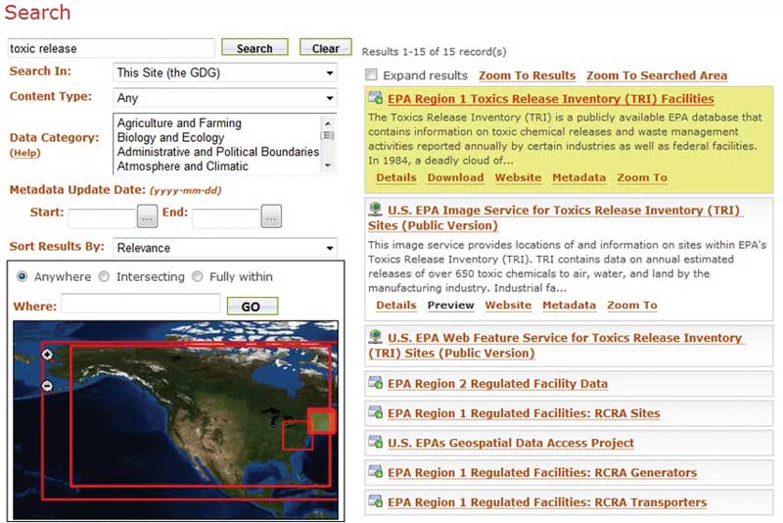
Task: Open the Data Category Help link
Action: [25, 153]
